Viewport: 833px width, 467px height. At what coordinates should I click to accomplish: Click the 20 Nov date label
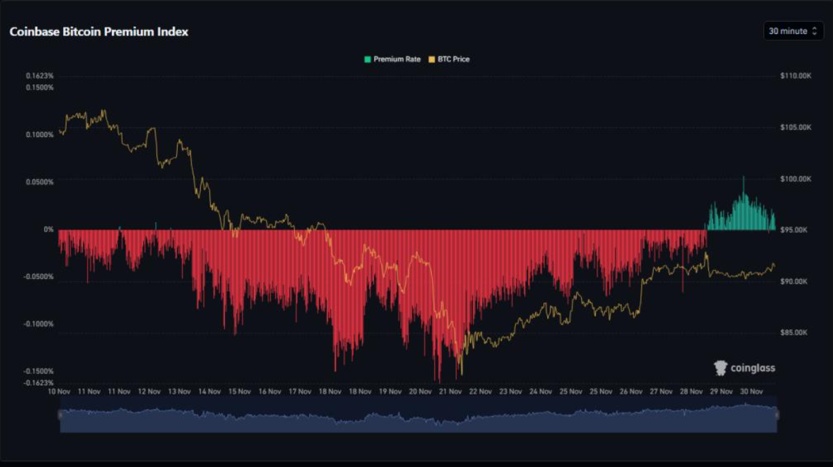pyautogui.click(x=419, y=392)
